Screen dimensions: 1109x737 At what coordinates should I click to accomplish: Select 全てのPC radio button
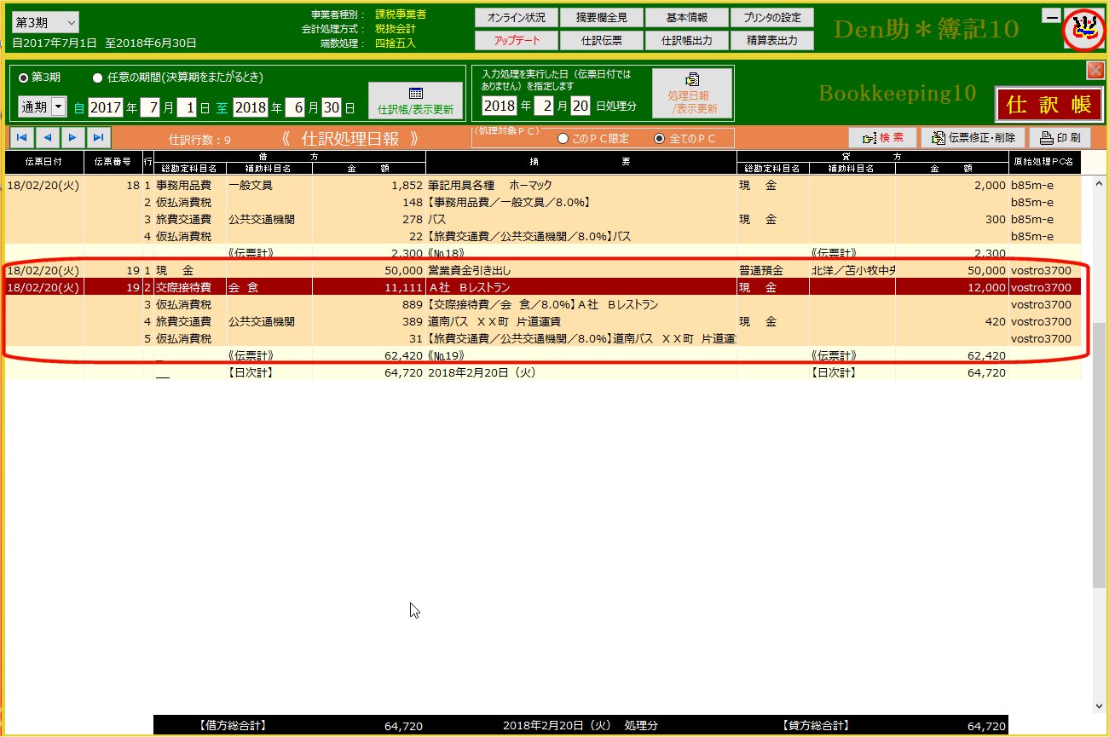click(659, 138)
